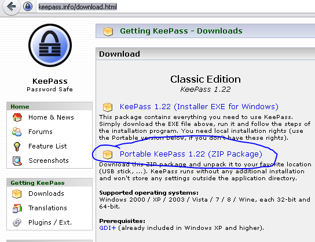
Task: Click the KeePass Password Safe title text
Action: pos(50,85)
